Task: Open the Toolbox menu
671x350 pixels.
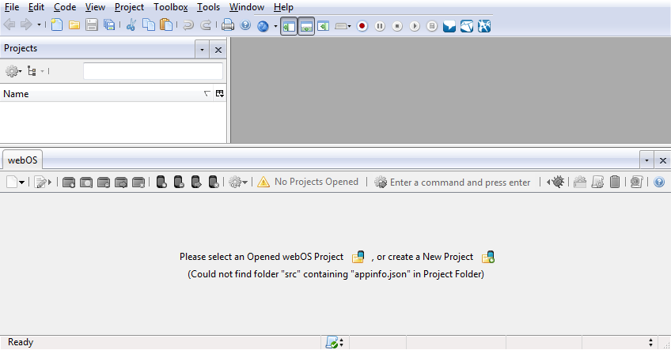Action: pos(171,7)
